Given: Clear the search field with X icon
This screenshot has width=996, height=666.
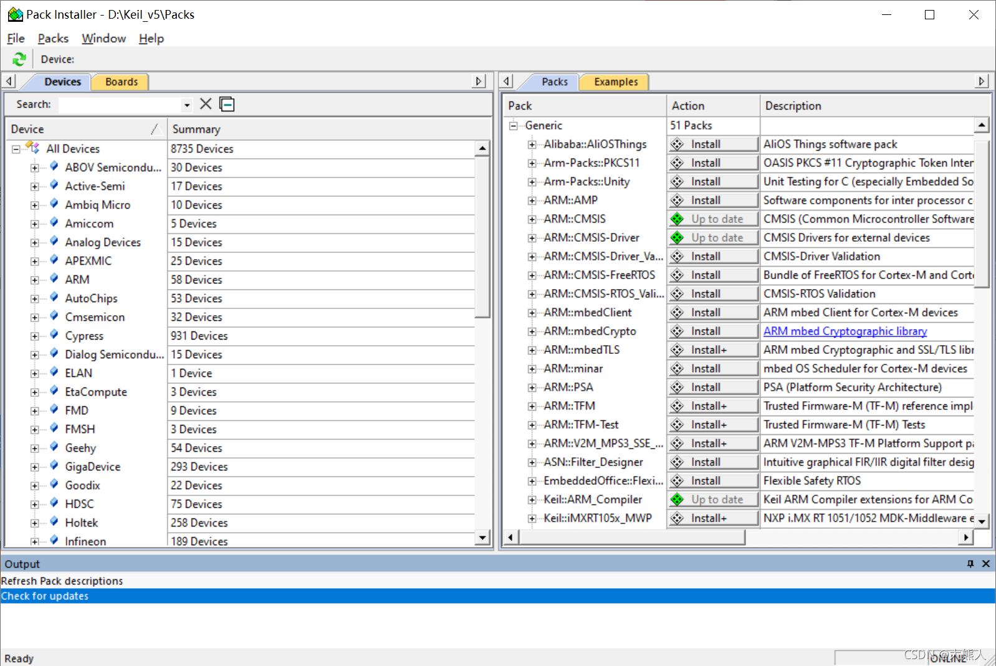Looking at the screenshot, I should tap(206, 104).
